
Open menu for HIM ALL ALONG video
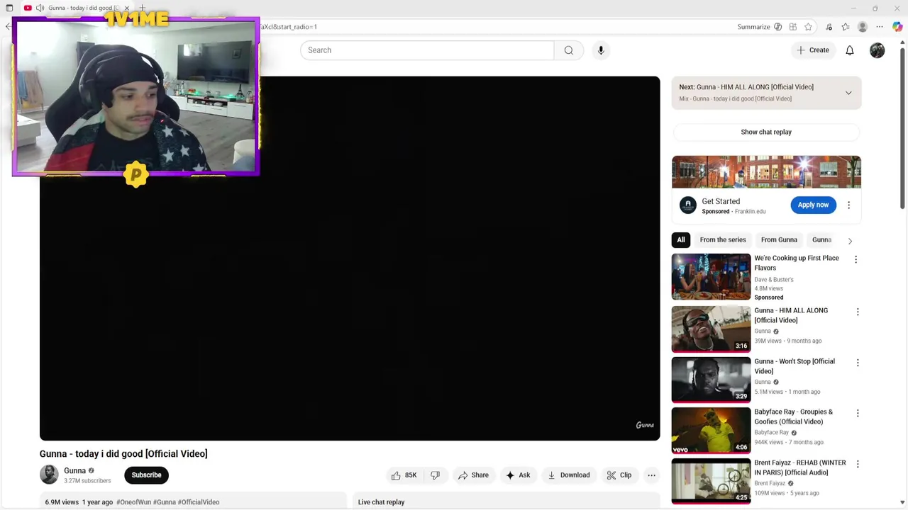pos(858,312)
